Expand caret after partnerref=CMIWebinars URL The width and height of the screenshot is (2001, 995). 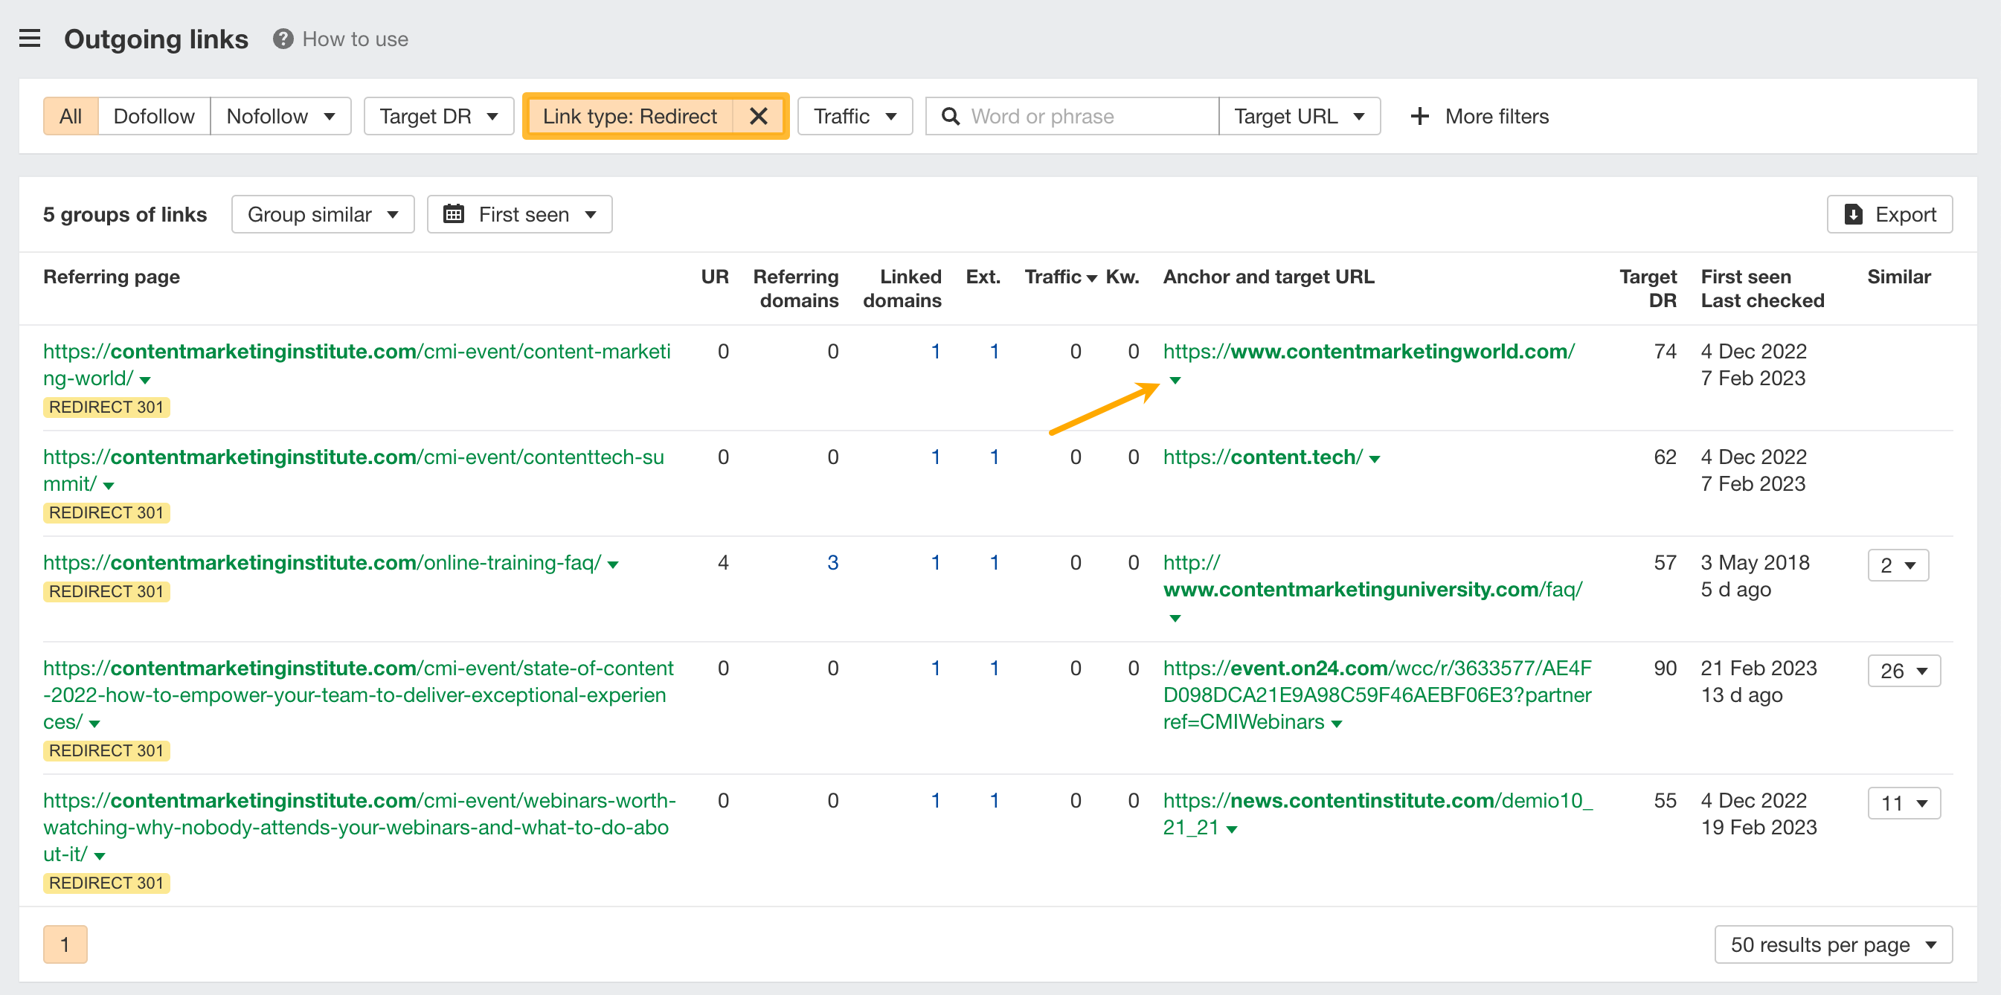1336,723
